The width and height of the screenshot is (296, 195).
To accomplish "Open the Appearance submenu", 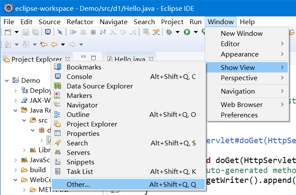I will click(247, 54).
